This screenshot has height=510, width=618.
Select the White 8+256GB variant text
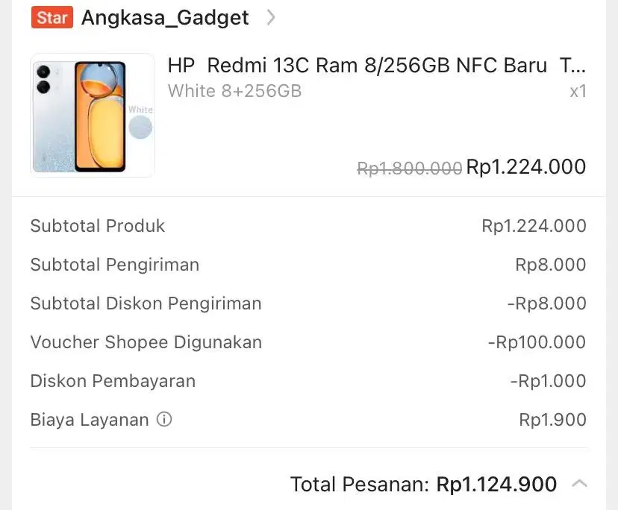pyautogui.click(x=234, y=91)
